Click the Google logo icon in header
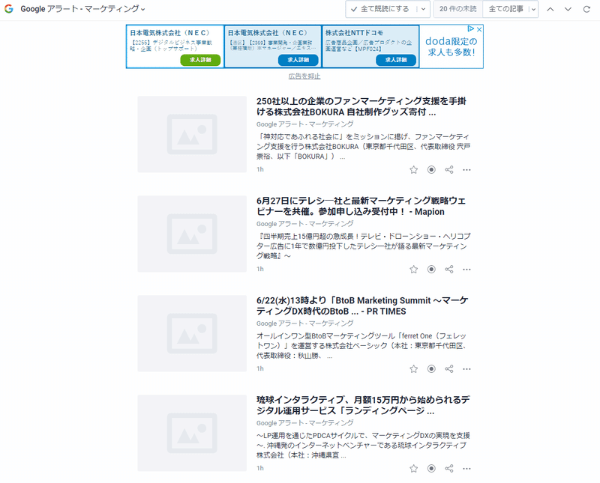Screen dimensions: 600x483 click(x=9, y=9)
